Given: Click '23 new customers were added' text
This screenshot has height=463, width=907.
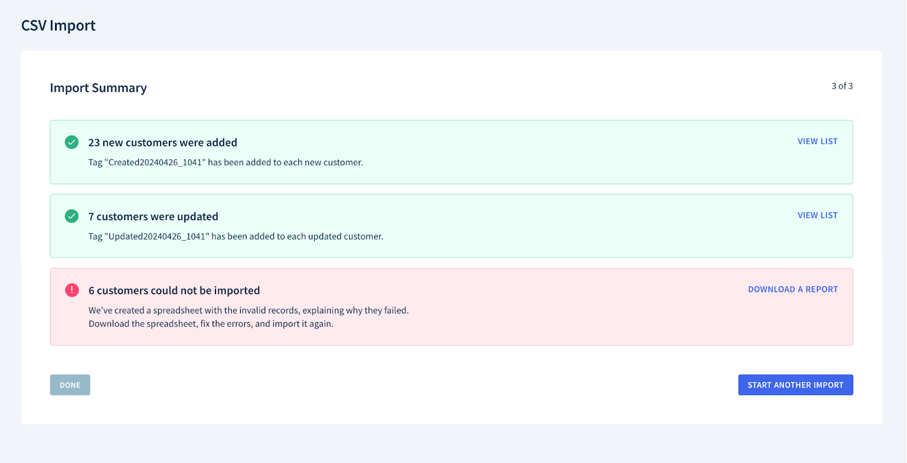Looking at the screenshot, I should [163, 143].
